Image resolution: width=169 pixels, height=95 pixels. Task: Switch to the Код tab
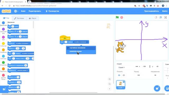point(6,18)
